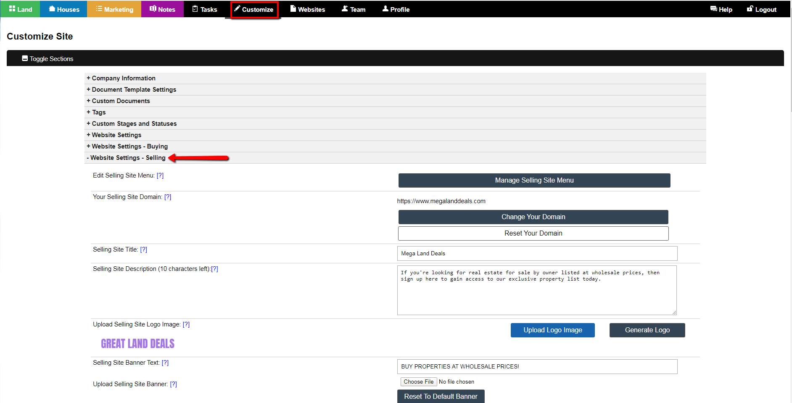Image resolution: width=792 pixels, height=403 pixels.
Task: Click Choose File for banner upload
Action: pos(419,382)
